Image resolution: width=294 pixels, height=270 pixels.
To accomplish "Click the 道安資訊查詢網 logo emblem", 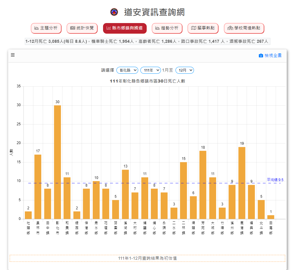I will coord(114,12).
